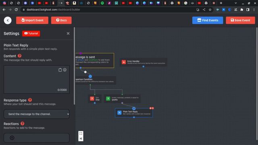Add a reaction with the plus icon

click(12, 138)
